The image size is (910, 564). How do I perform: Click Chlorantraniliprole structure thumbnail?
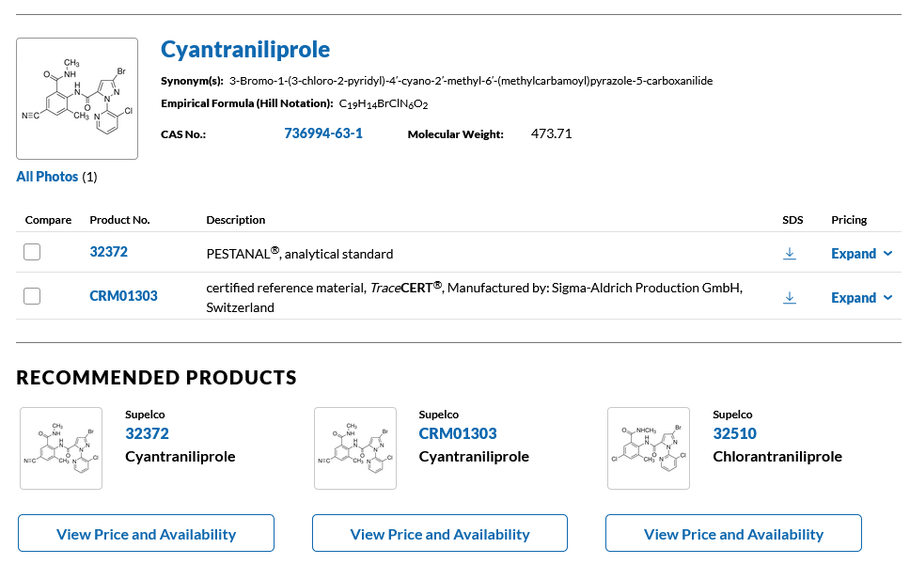[649, 448]
